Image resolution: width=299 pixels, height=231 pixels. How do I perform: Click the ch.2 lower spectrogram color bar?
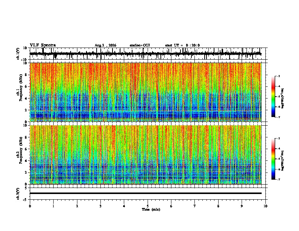pos(273,159)
